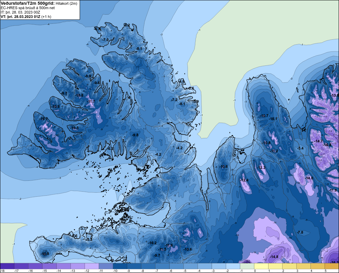
Task: Click the legend color band between 0 and 1
Action: (261, 266)
